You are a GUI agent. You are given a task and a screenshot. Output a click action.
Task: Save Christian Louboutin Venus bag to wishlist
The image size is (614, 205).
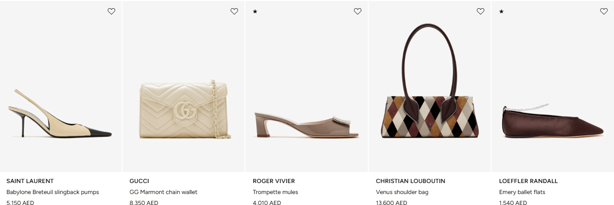481,11
